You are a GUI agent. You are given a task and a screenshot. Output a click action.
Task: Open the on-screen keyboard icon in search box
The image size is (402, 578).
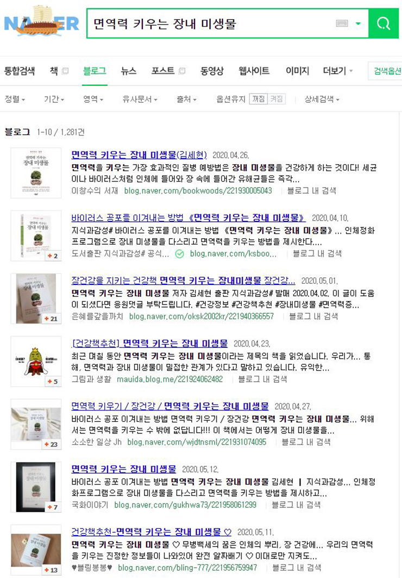point(342,23)
